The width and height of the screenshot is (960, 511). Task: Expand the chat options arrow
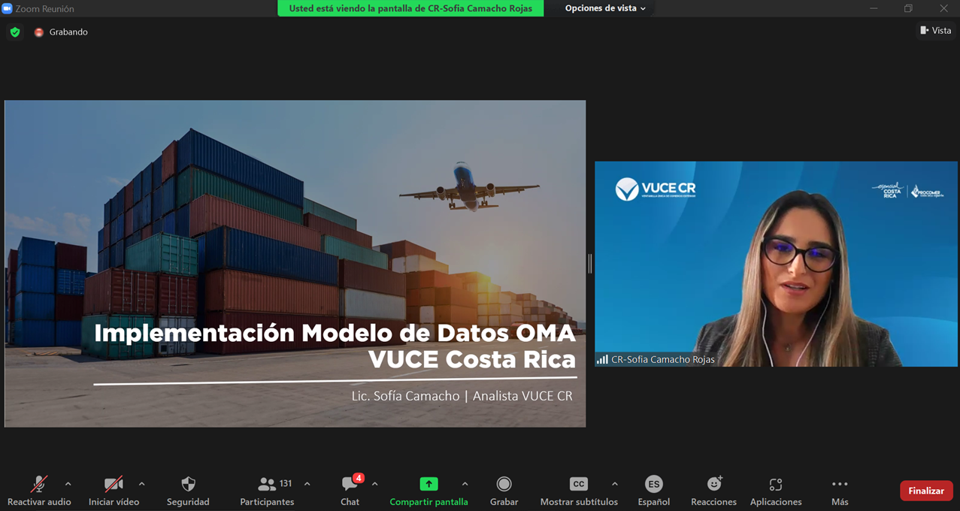tap(374, 484)
